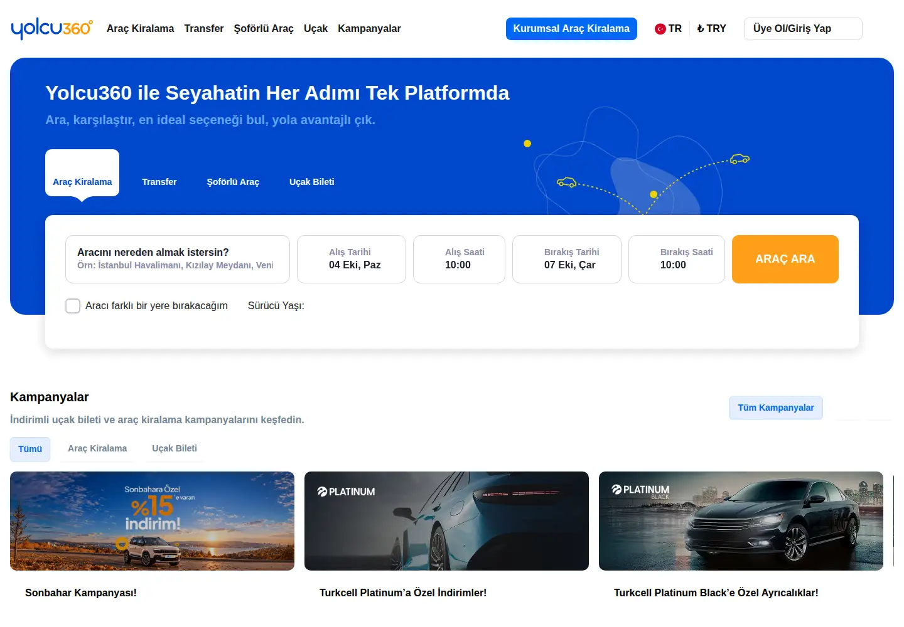Open the Bırakış Tarihi date picker
The height and width of the screenshot is (627, 904).
point(567,259)
